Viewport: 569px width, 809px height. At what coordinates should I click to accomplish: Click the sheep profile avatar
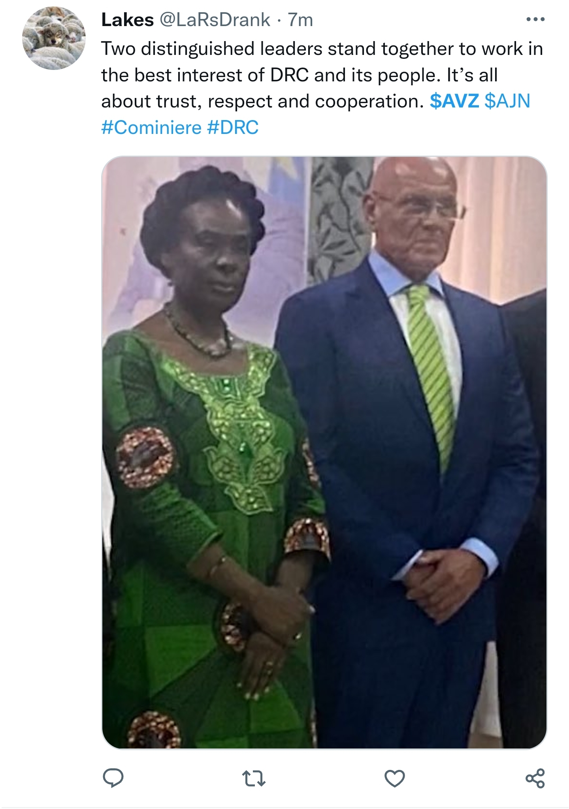54,38
